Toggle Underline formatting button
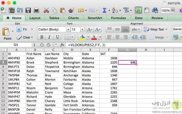Image resolution: width=182 pixels, height=114 pixels. (57, 37)
